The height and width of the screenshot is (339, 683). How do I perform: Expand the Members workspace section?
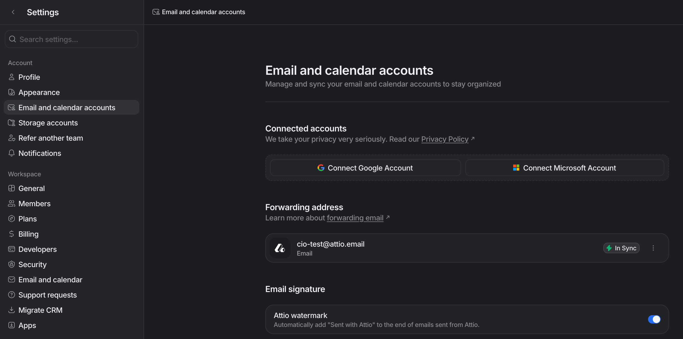pos(34,203)
